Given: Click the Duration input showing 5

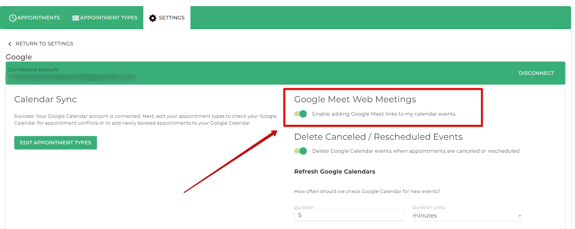Looking at the screenshot, I should click(348, 215).
